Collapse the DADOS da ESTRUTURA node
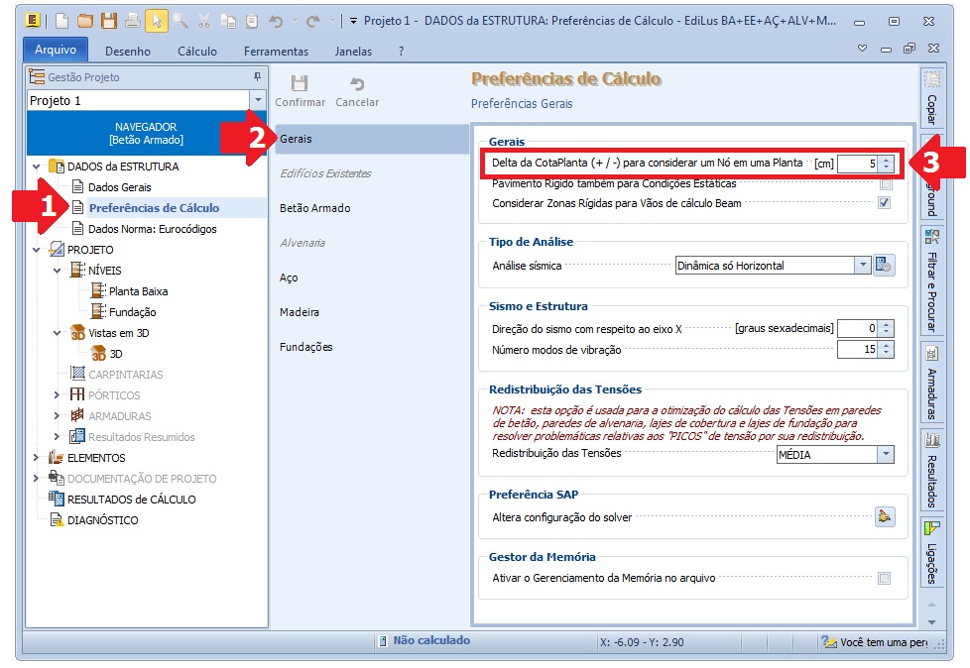The image size is (970, 668). [36, 167]
